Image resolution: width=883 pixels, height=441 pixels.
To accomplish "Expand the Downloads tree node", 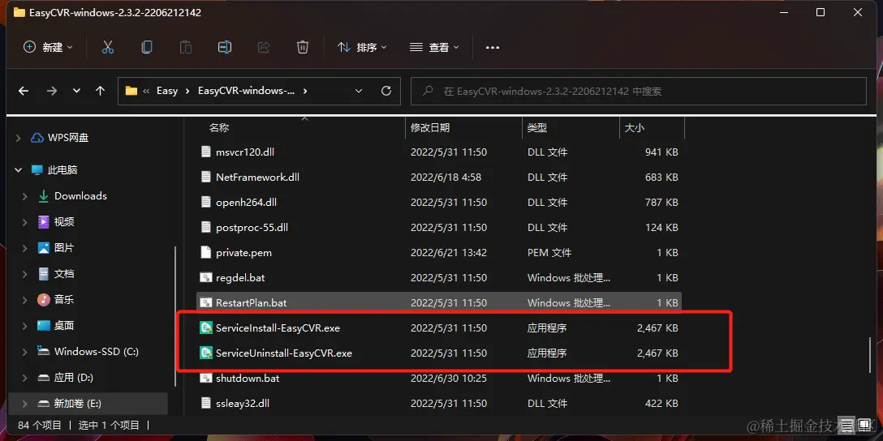I will click(x=25, y=195).
